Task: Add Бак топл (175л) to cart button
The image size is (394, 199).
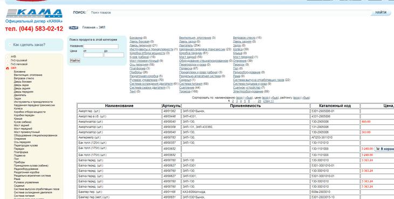Action: pos(384,149)
